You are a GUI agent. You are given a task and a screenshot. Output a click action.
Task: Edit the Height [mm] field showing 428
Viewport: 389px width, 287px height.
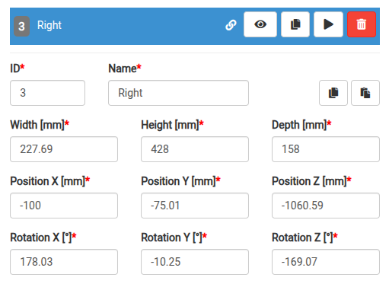tap(195, 149)
